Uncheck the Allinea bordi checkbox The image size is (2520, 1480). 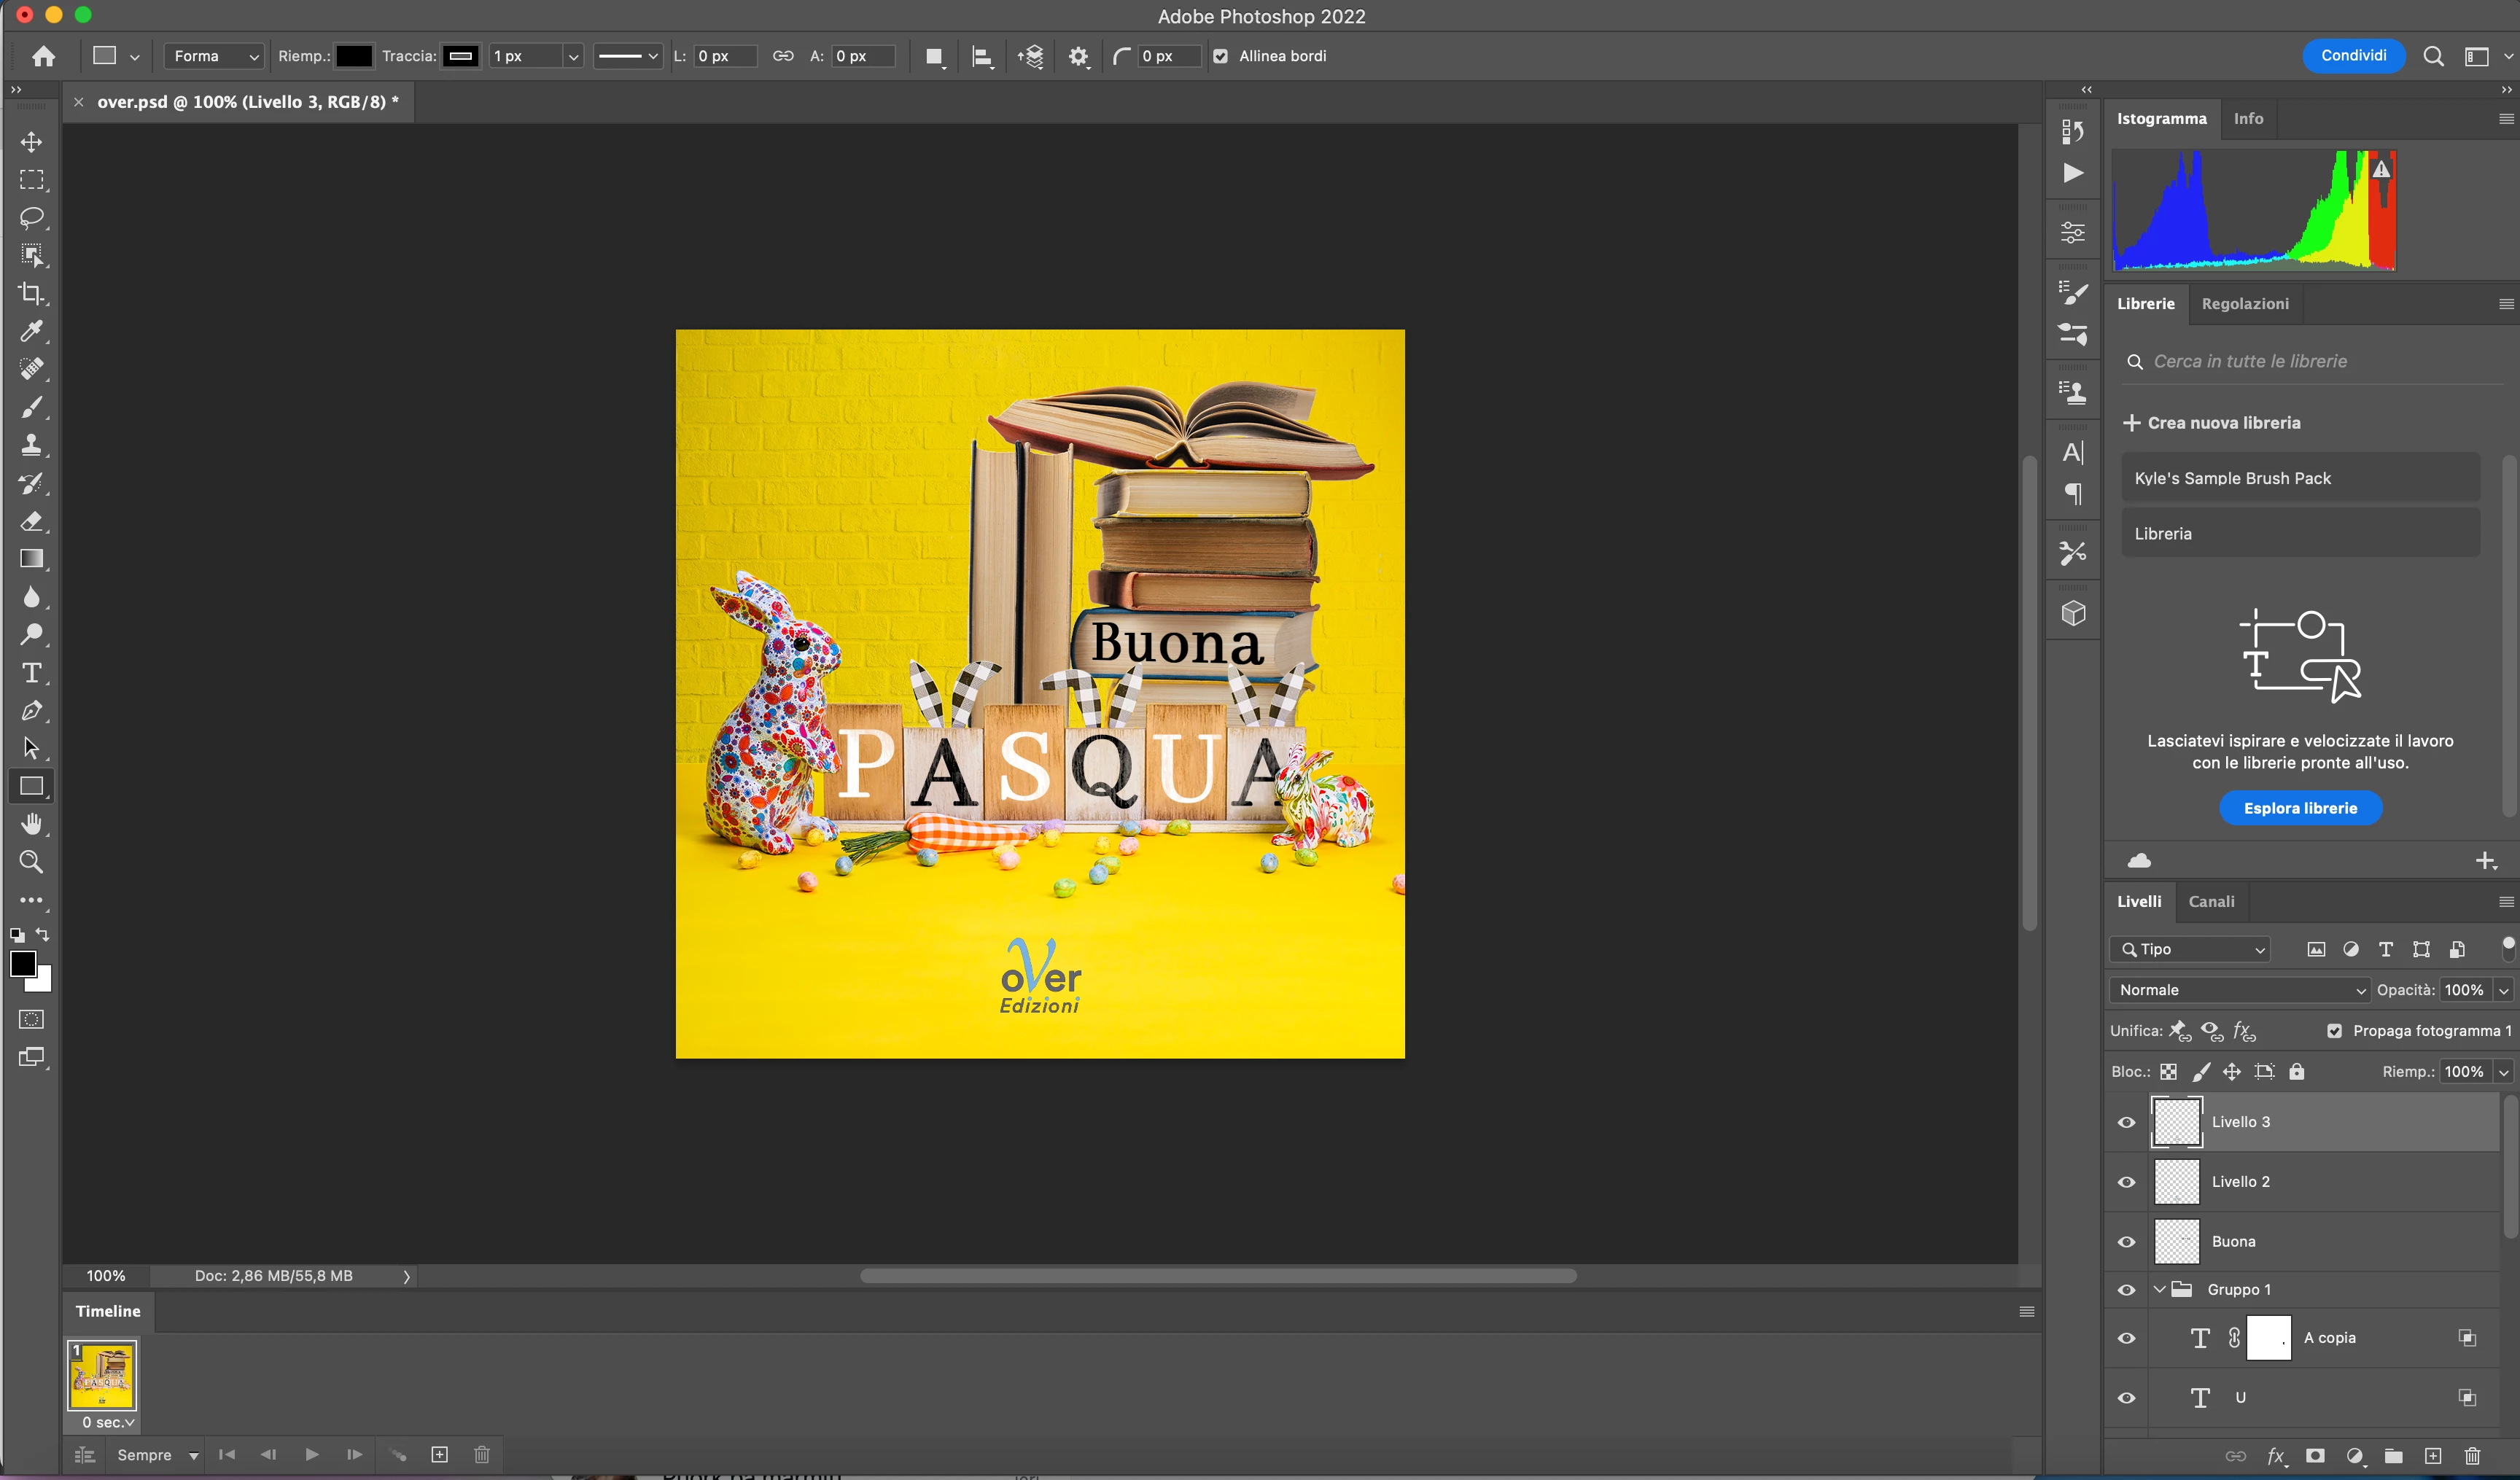click(1221, 56)
